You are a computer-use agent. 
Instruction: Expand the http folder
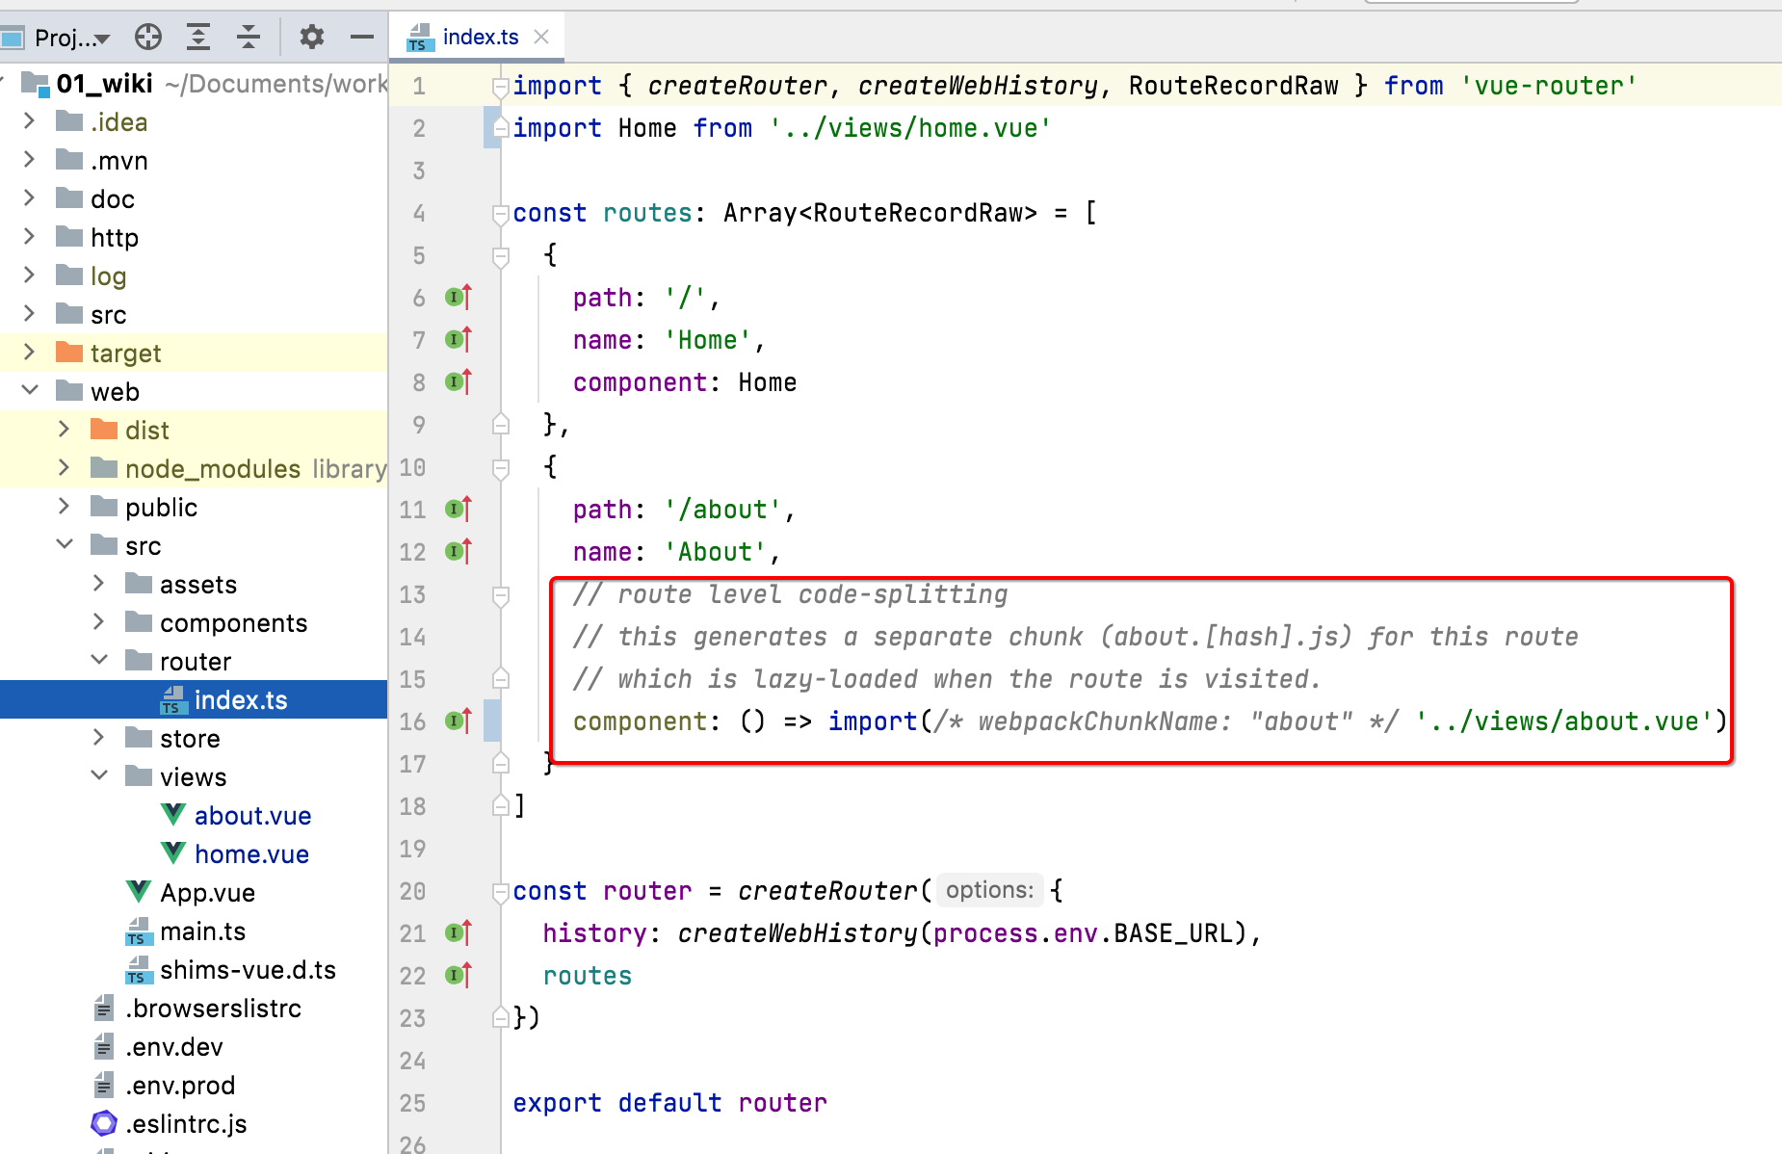(29, 237)
